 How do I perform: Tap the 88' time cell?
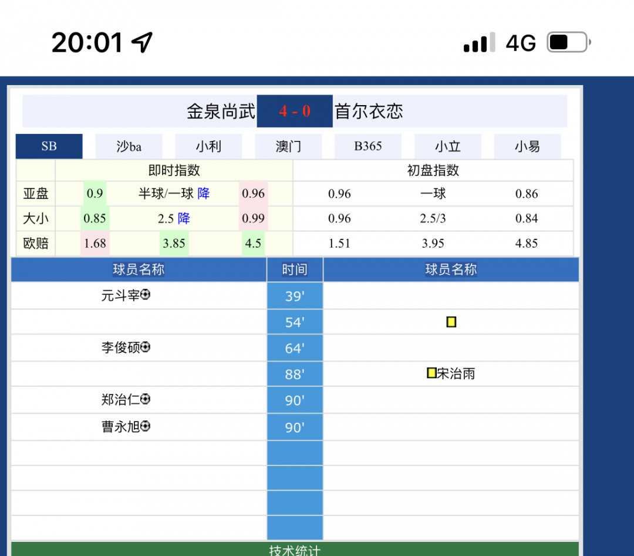[295, 375]
